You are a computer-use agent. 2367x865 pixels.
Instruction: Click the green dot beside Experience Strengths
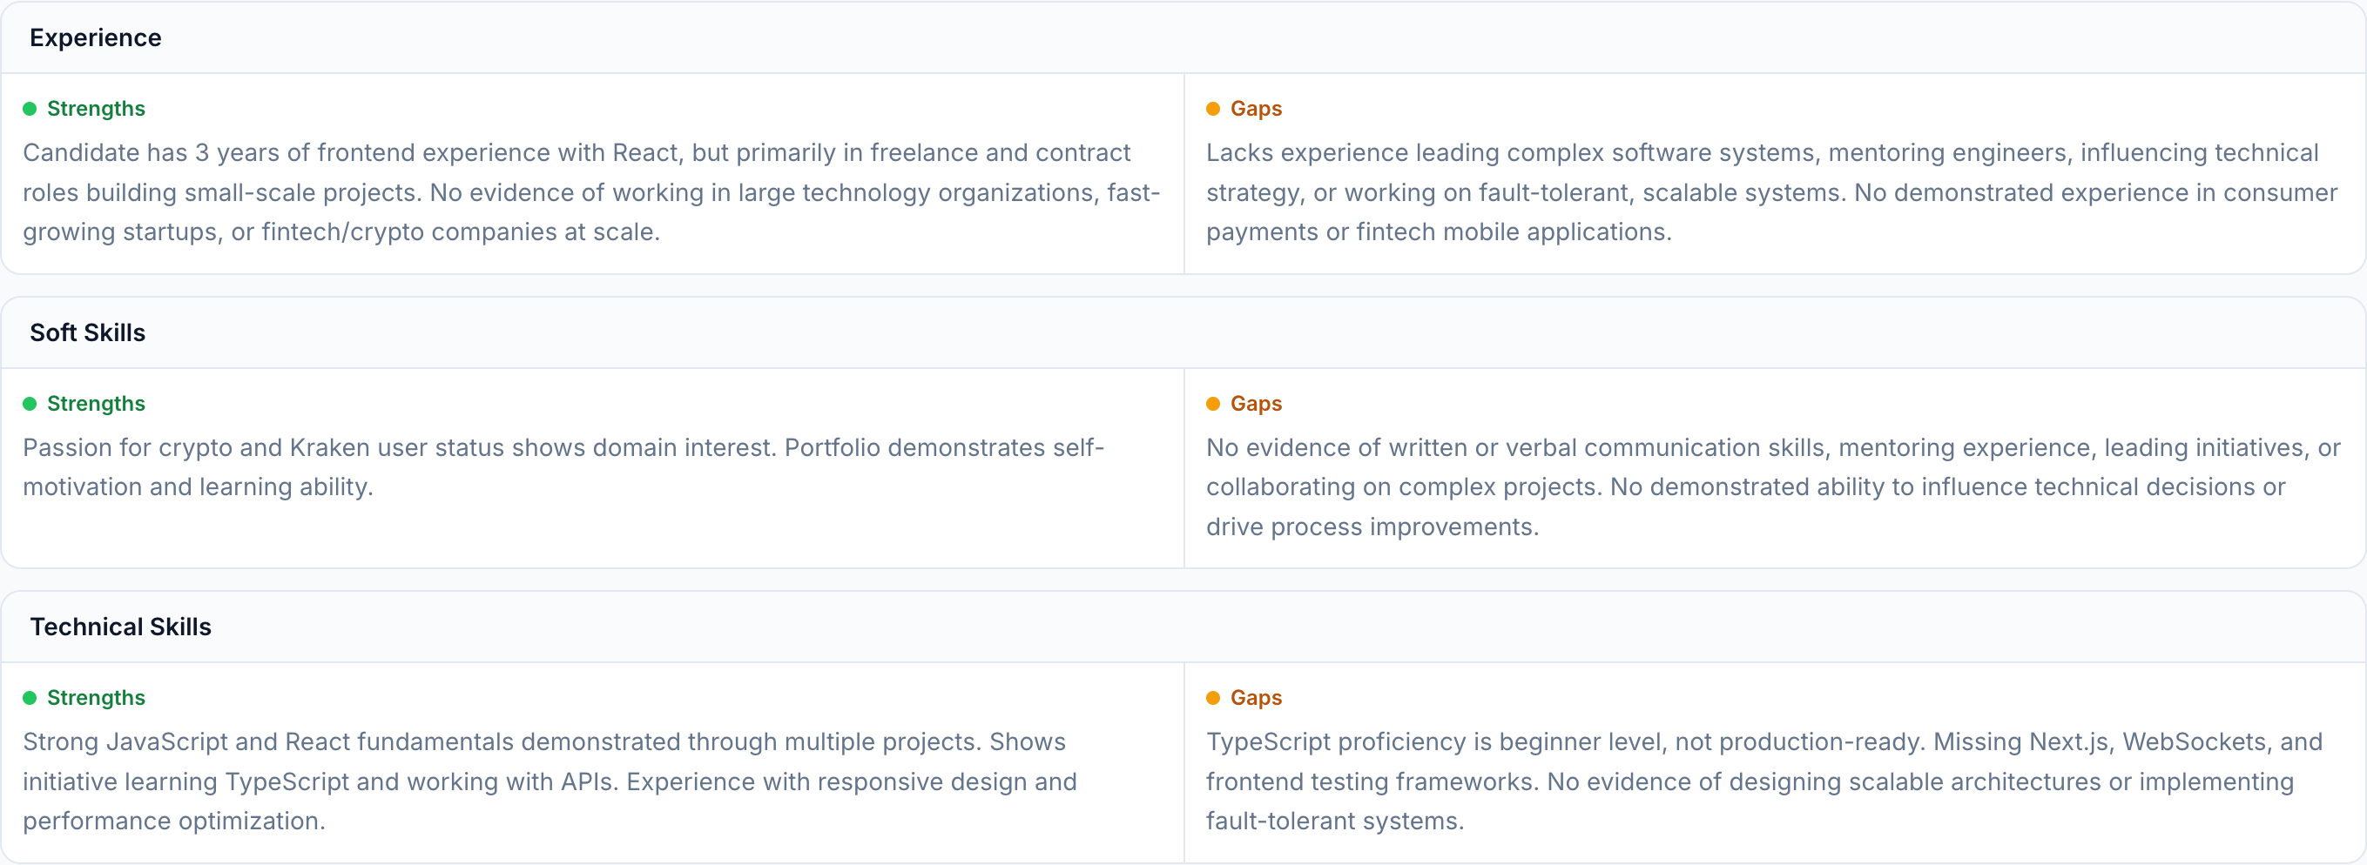[x=30, y=110]
